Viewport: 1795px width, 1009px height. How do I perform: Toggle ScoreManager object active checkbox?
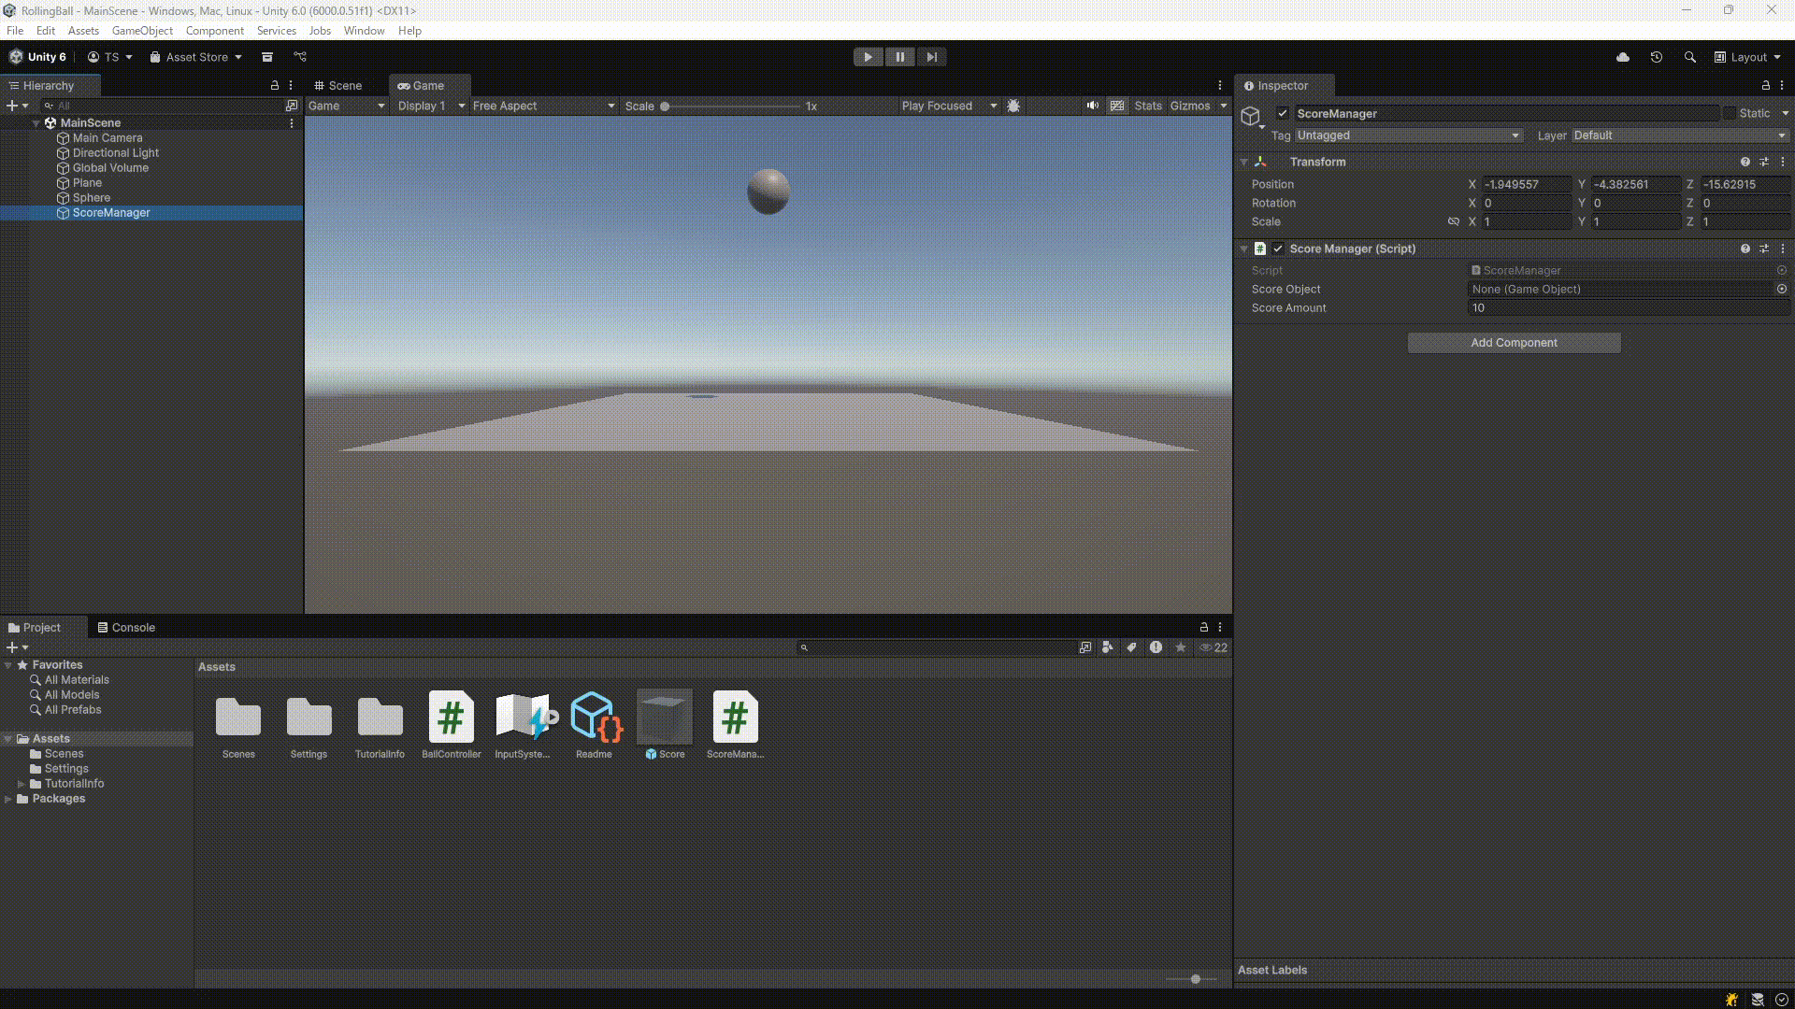pyautogui.click(x=1283, y=113)
